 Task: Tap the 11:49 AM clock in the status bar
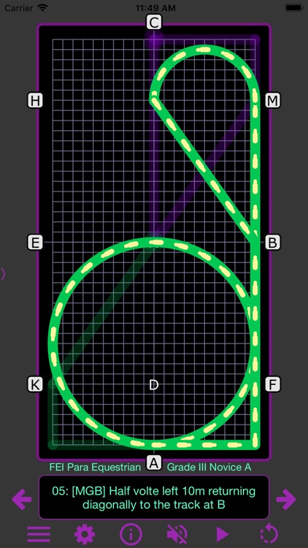pos(154,7)
